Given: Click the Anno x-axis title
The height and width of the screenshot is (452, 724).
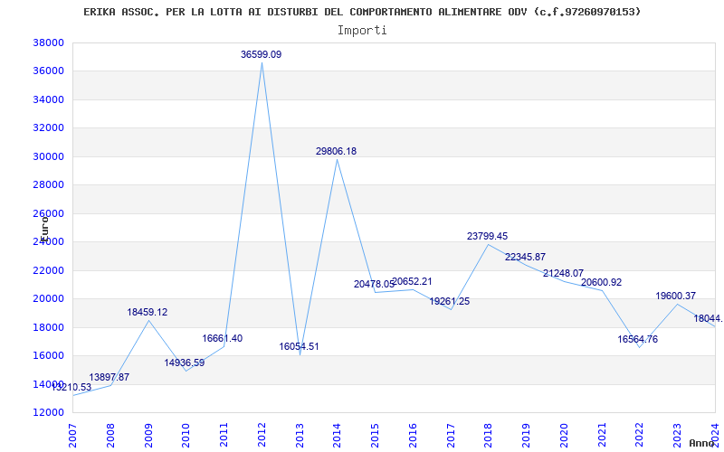Looking at the screenshot, I should pyautogui.click(x=702, y=443).
